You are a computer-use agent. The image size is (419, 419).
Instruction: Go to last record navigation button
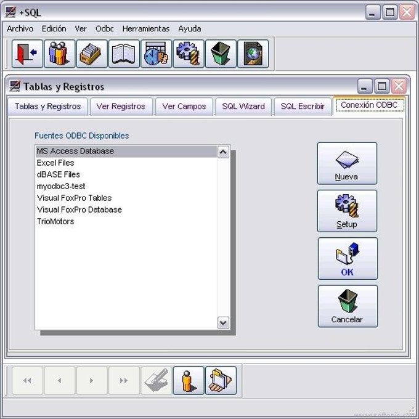point(124,381)
